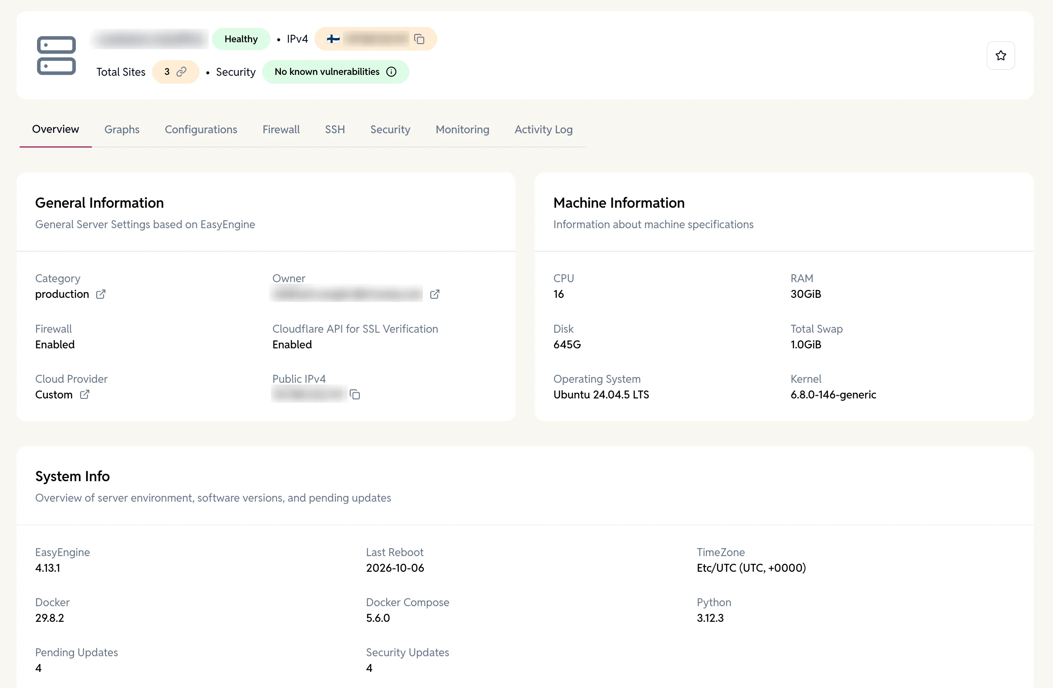Screen dimensions: 1053x688
Task: Click the production category value
Action: coord(62,294)
